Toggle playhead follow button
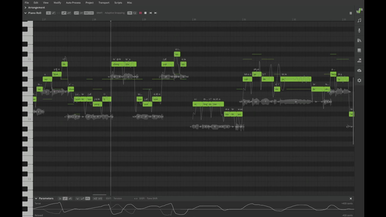Viewport: 386px width, 217px height. click(130, 13)
